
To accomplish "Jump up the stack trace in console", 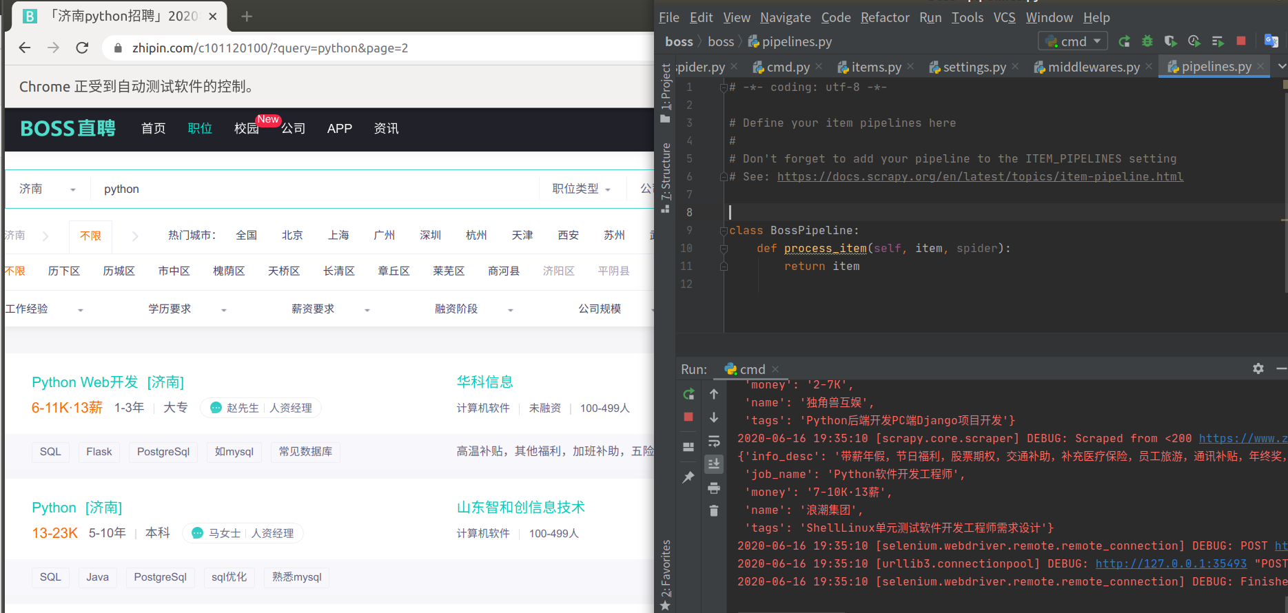I will click(x=714, y=394).
